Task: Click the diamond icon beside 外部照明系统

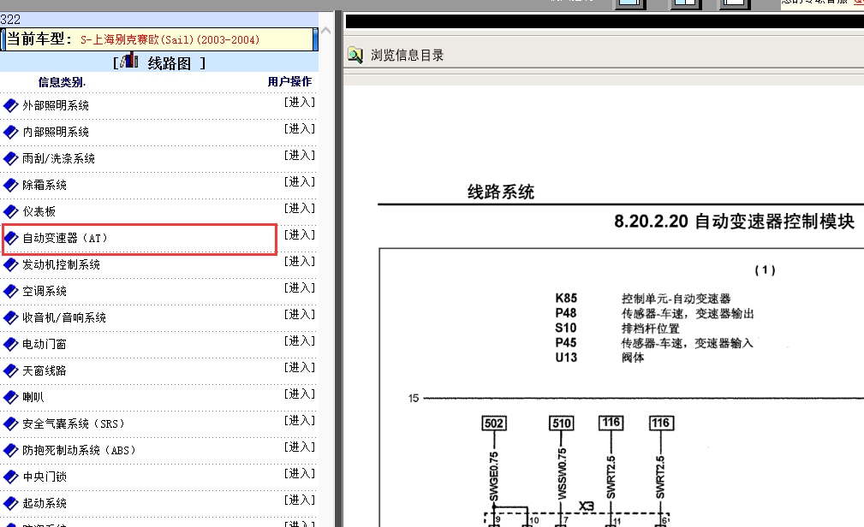Action: click(9, 105)
